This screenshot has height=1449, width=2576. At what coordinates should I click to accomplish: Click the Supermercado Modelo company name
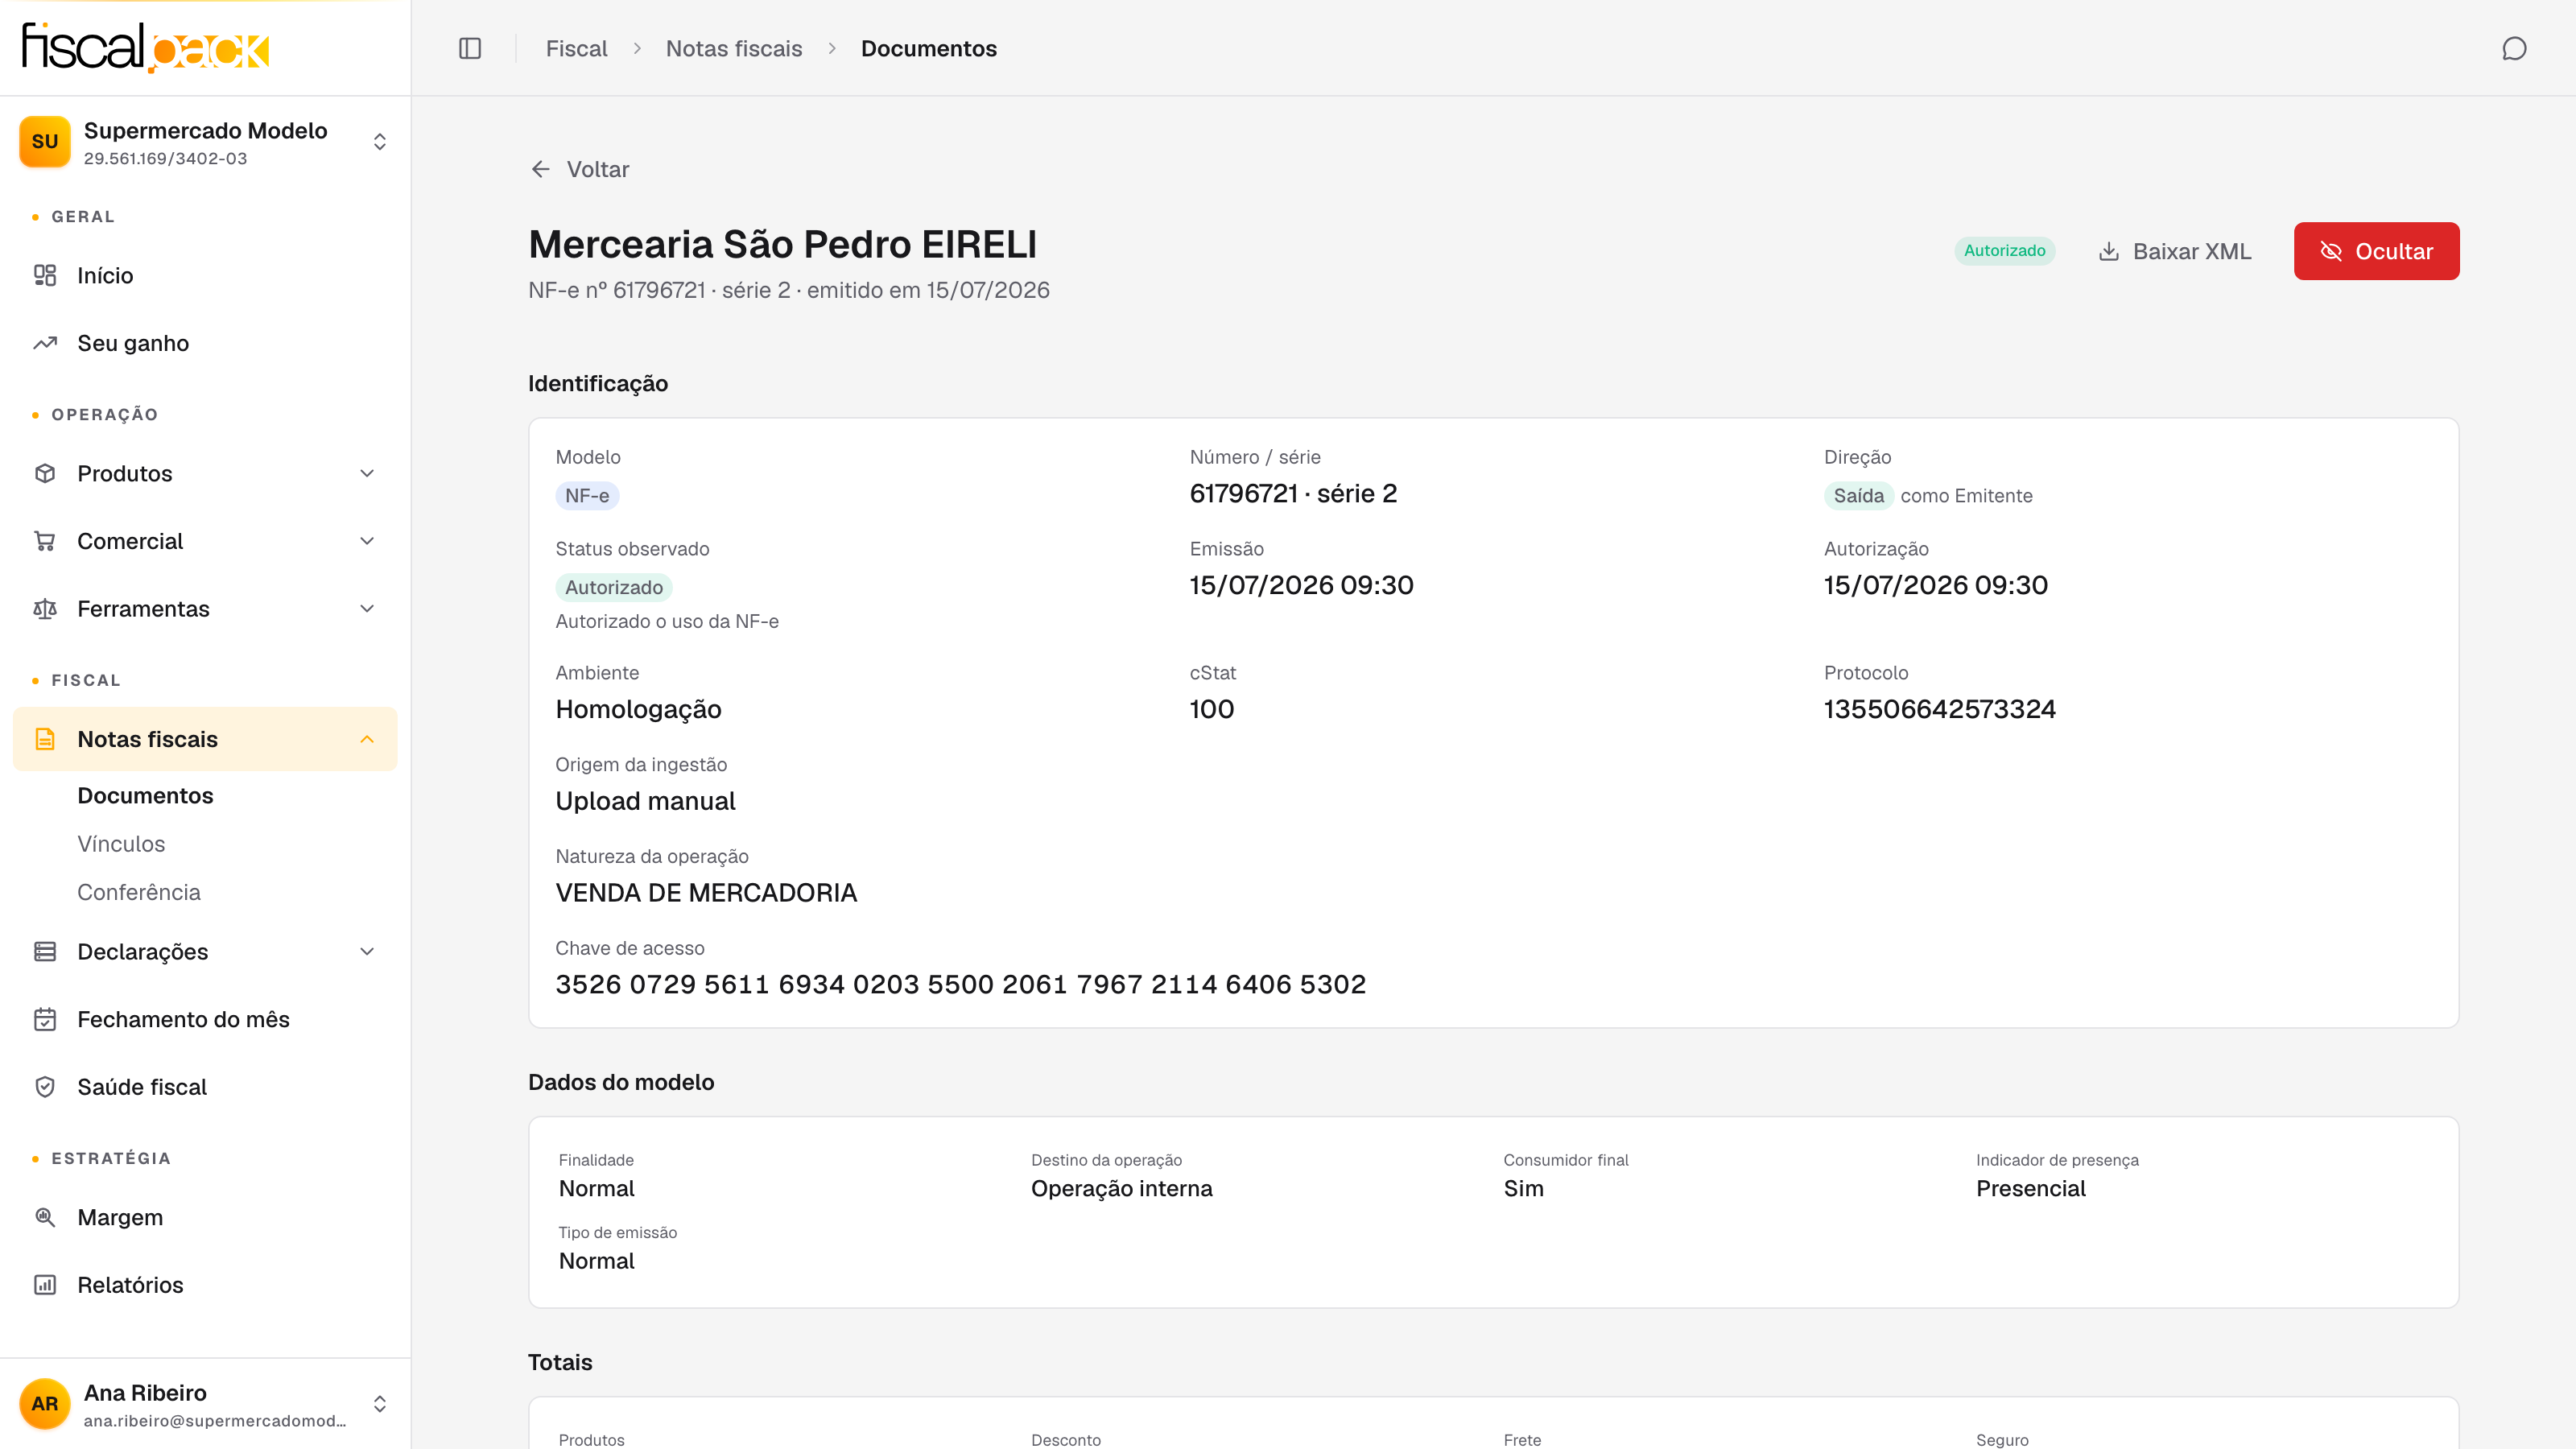pyautogui.click(x=205, y=131)
